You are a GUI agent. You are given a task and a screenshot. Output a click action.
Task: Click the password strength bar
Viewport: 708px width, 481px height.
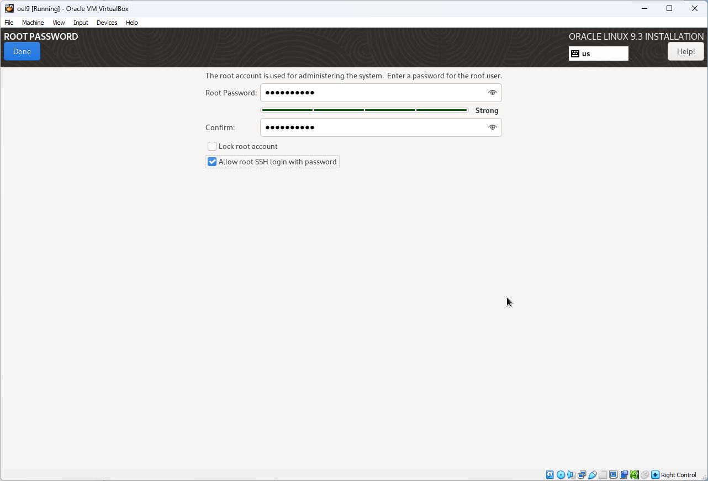point(364,110)
